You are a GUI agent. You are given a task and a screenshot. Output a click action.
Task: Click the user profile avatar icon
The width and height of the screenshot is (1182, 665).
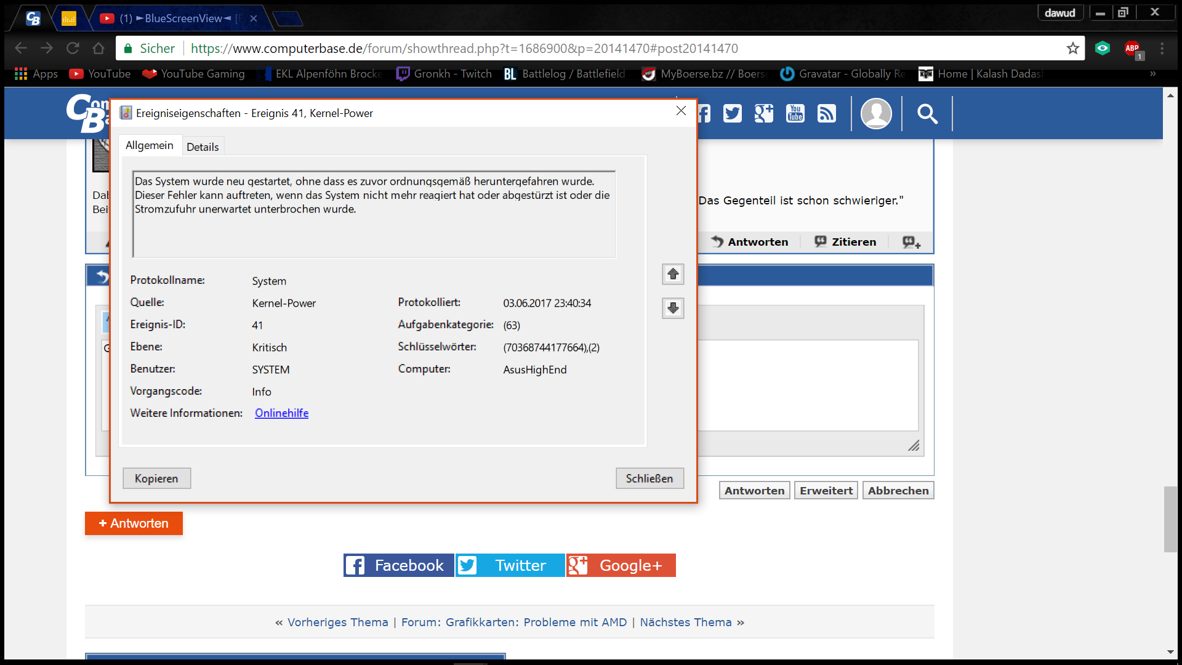pyautogui.click(x=875, y=113)
